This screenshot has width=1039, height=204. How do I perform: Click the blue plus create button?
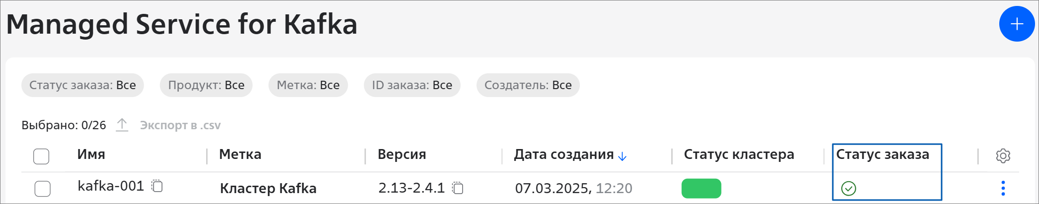pyautogui.click(x=1017, y=24)
